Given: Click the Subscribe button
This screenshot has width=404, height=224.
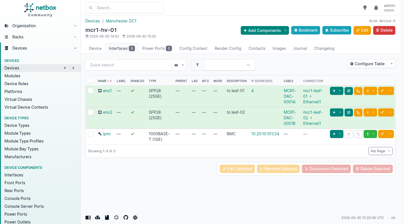Looking at the screenshot, I should (x=337, y=30).
